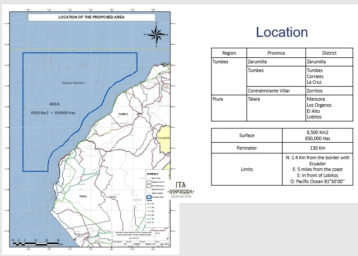
Task: Select the Piura region cell
Action: coord(229,108)
